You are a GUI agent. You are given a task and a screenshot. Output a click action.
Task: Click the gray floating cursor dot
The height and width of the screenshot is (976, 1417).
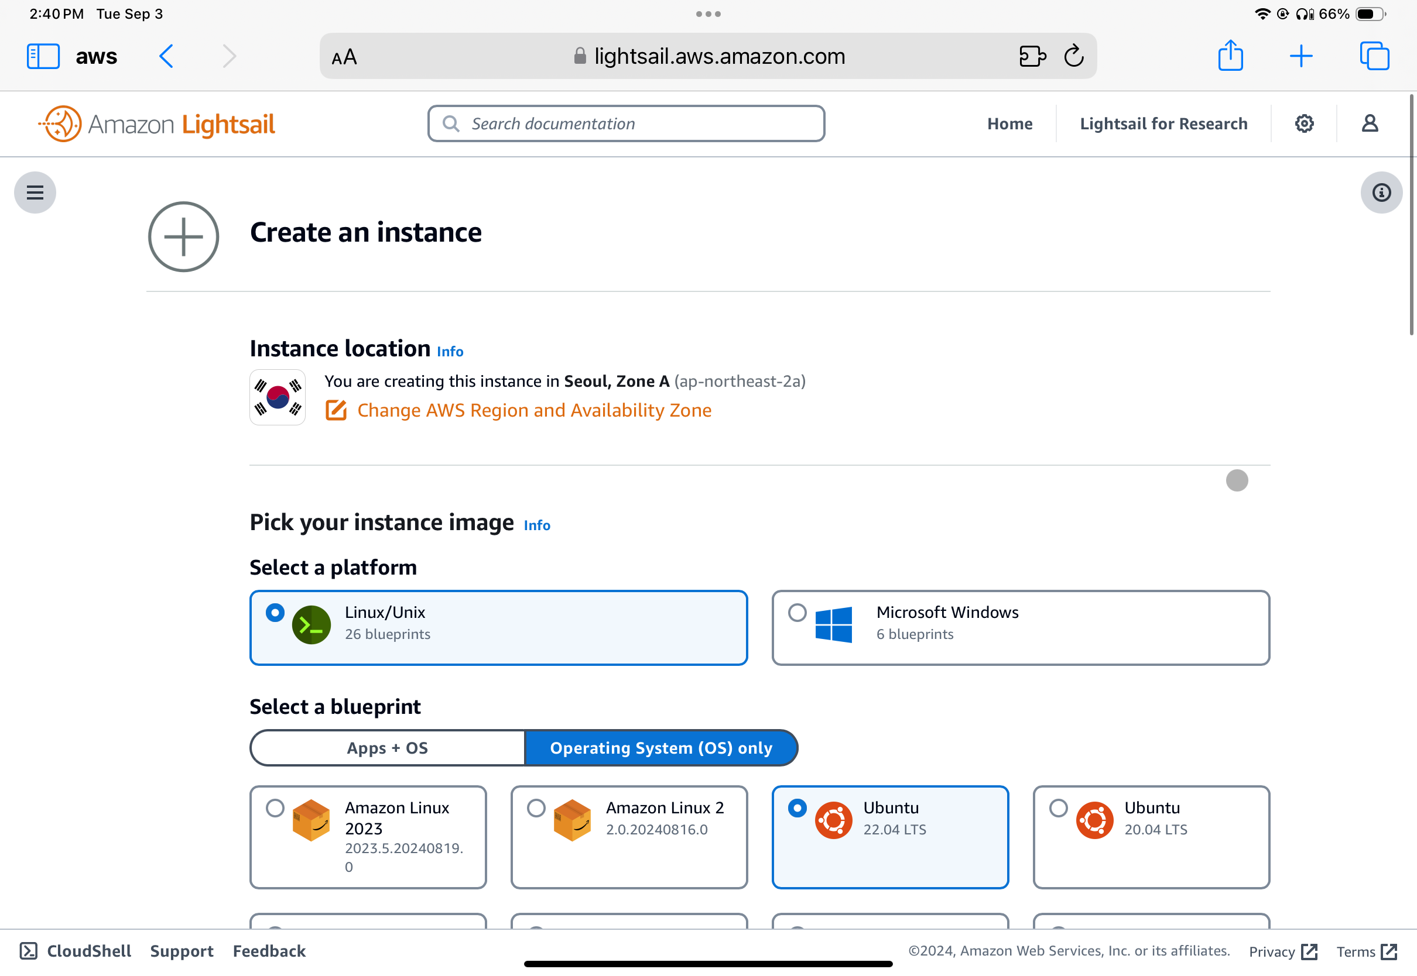[1237, 480]
